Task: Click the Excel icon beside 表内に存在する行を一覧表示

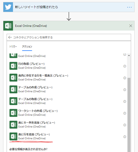Action: pos(13,77)
